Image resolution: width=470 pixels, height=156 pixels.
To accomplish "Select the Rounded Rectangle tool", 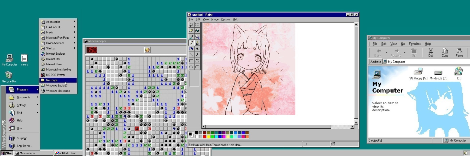I will pyautogui.click(x=197, y=67).
